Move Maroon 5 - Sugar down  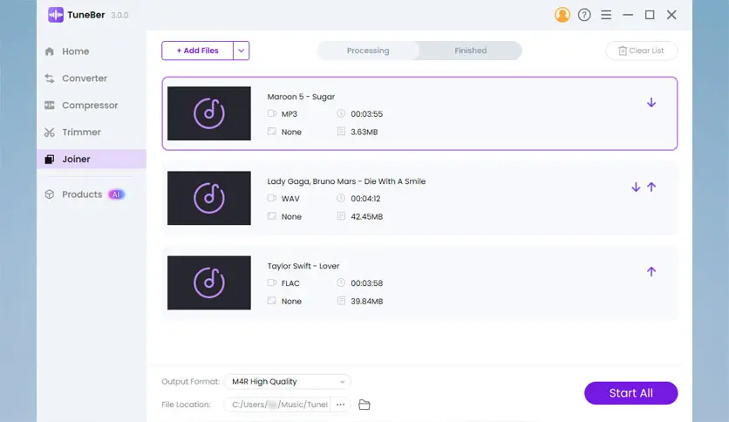pos(651,102)
